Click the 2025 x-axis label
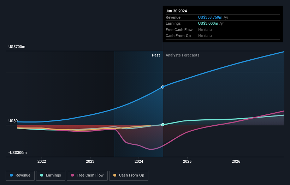Screen dimensions: 290x185 click(187, 161)
